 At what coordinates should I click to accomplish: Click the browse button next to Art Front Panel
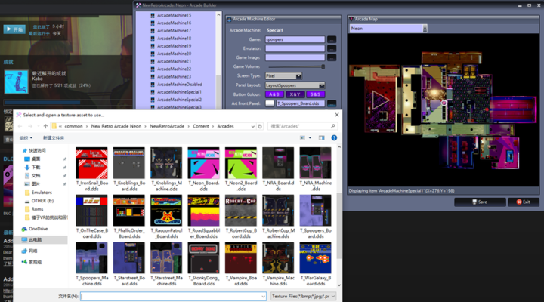(x=332, y=103)
